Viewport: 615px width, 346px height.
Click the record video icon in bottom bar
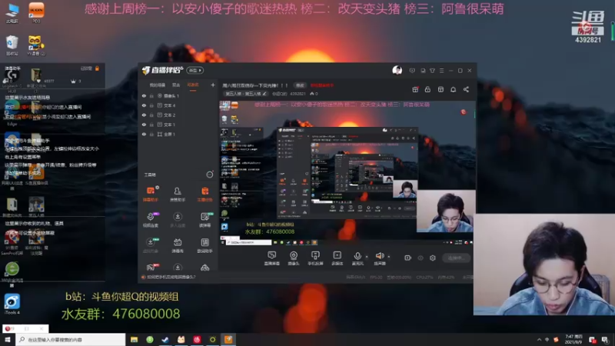coord(408,258)
